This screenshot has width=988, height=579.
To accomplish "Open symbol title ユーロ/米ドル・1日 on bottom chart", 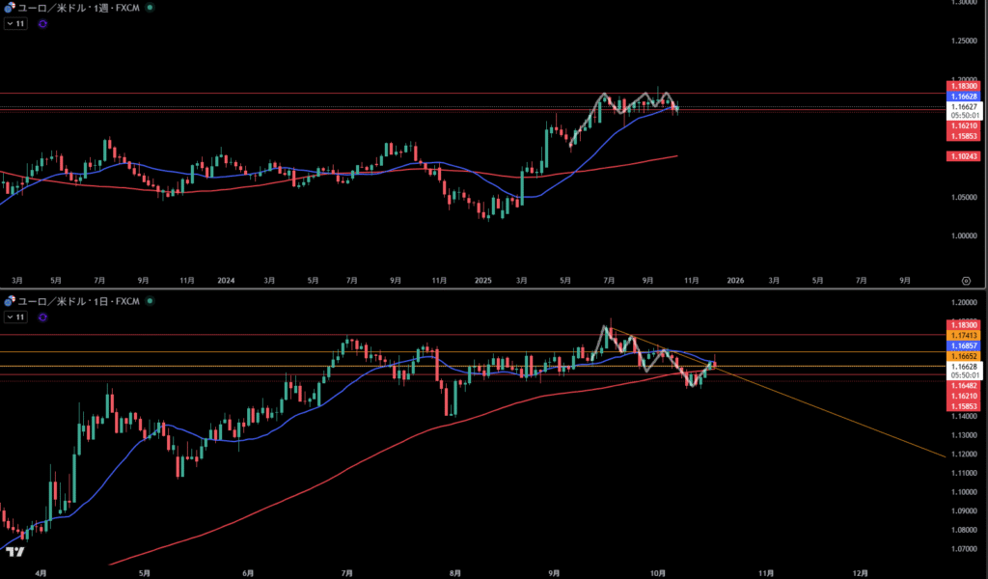I will point(79,302).
